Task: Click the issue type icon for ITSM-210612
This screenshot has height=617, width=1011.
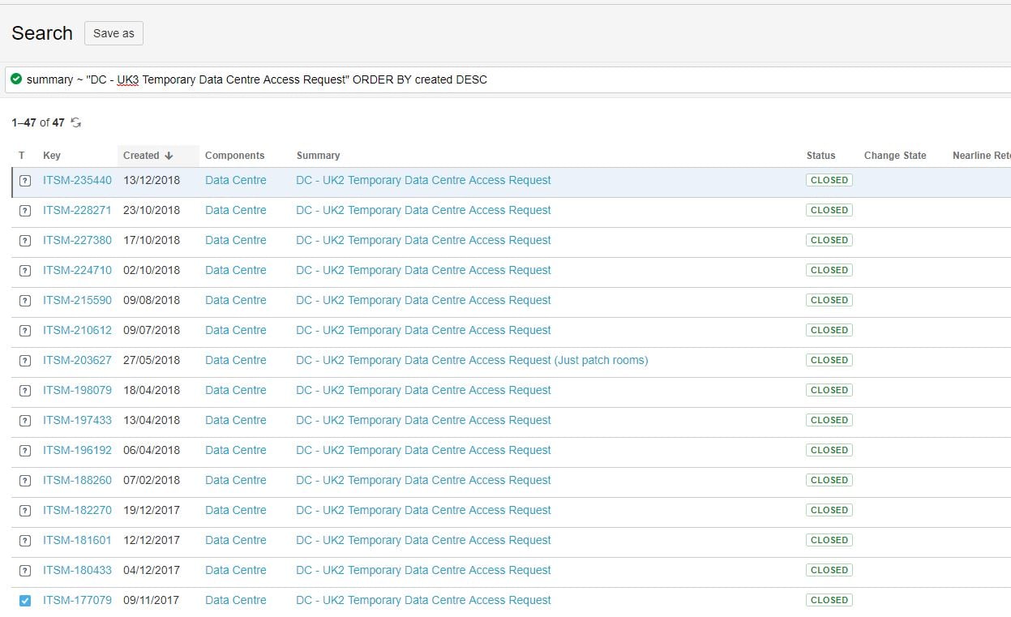Action: pyautogui.click(x=25, y=331)
